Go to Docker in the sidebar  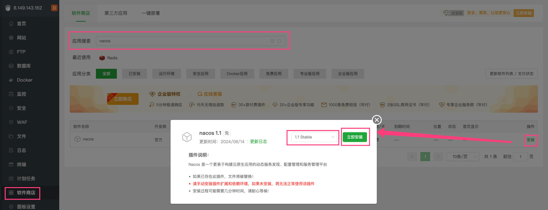[x=25, y=80]
